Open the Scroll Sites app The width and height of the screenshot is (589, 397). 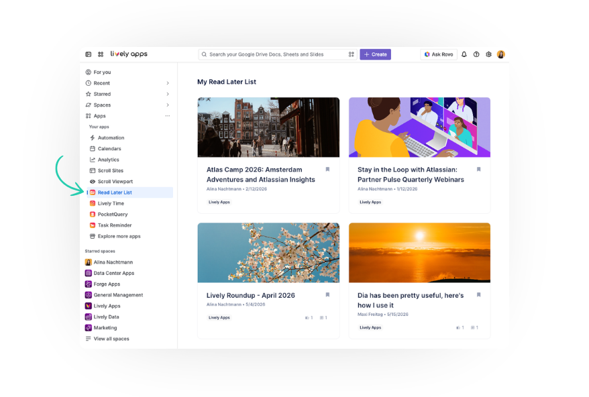pyautogui.click(x=111, y=170)
